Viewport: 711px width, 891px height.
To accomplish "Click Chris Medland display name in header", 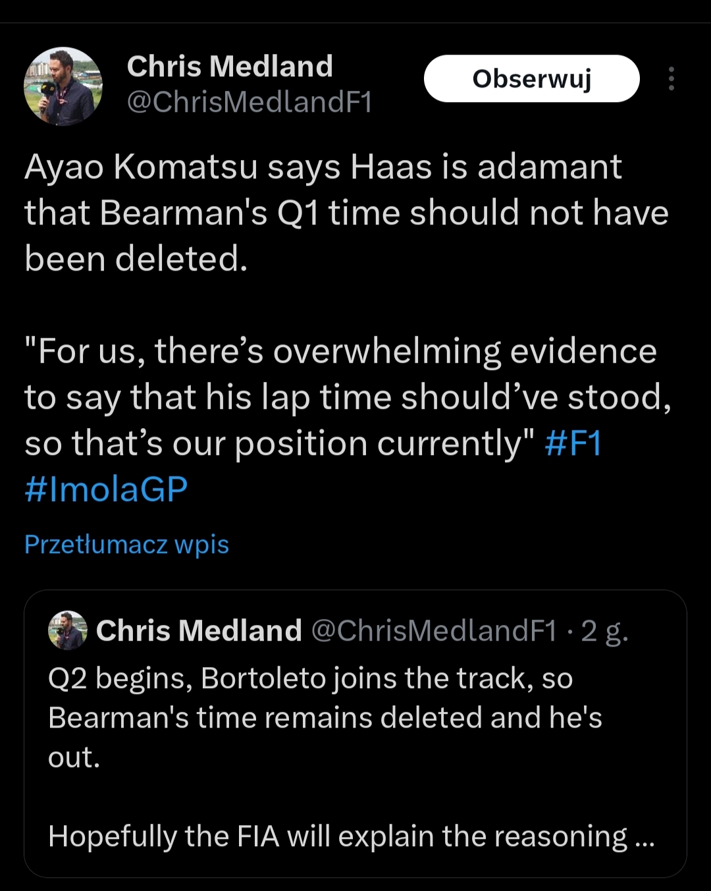I will tap(230, 67).
